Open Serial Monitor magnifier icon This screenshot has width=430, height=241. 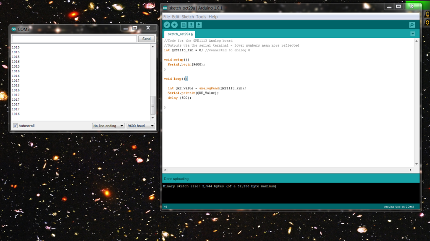tap(412, 25)
